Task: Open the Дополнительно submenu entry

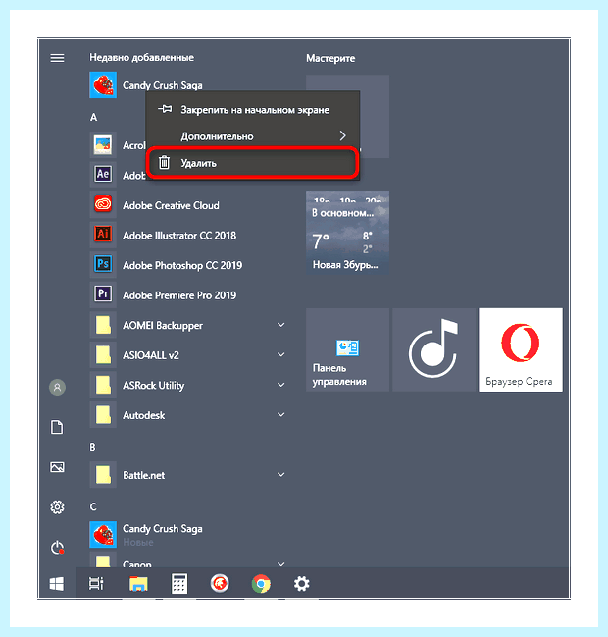Action: click(x=253, y=136)
